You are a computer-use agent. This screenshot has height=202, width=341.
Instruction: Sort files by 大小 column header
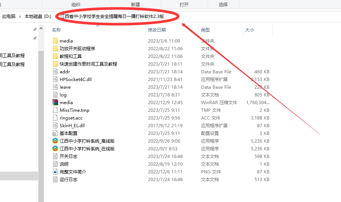(x=249, y=30)
